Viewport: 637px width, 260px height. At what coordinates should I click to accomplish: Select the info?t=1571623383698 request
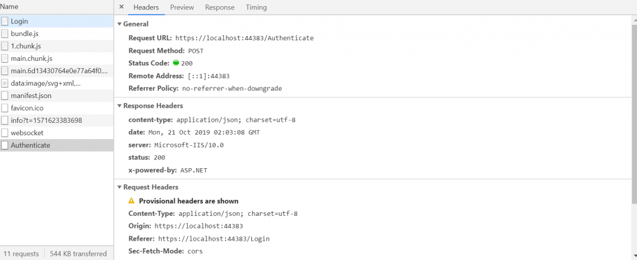pyautogui.click(x=46, y=120)
